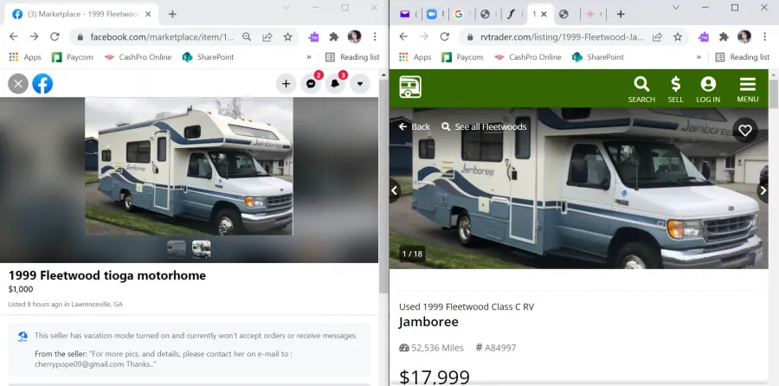Close the active rvtrader tab
Screen dimensions: 779x386
coord(544,14)
